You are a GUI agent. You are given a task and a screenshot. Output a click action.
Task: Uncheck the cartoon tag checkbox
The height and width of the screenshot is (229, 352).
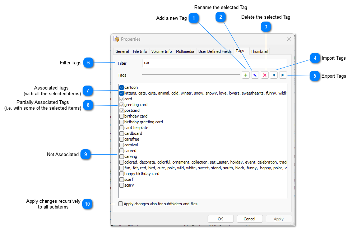click(121, 87)
